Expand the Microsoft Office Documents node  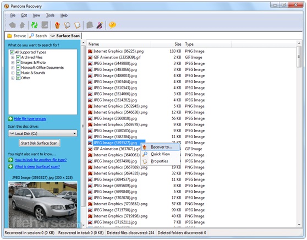(x=13, y=68)
